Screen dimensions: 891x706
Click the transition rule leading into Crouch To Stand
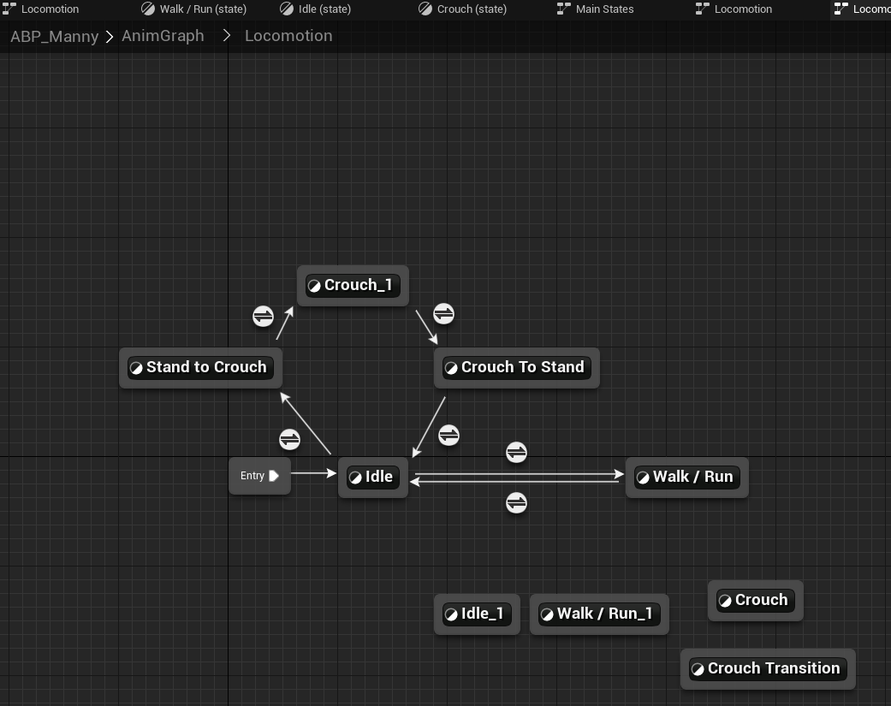(x=443, y=314)
